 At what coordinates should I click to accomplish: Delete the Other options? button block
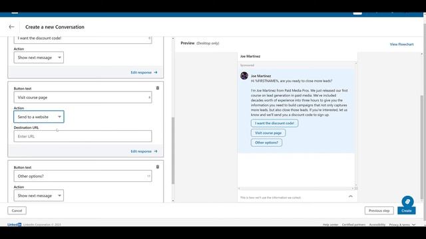point(158,167)
